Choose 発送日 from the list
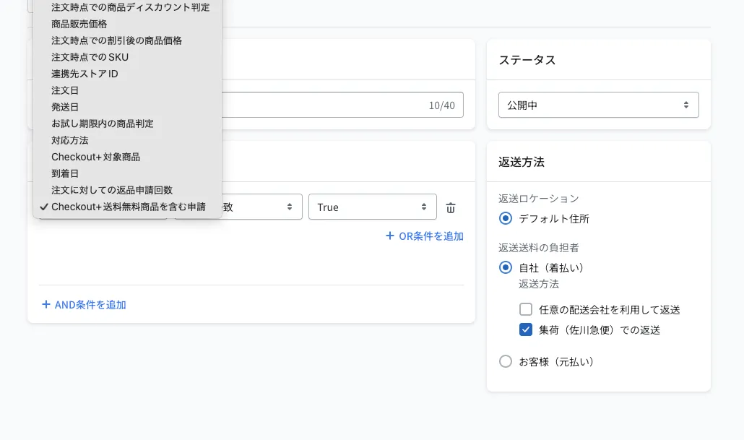The image size is (744, 440). pos(127,107)
